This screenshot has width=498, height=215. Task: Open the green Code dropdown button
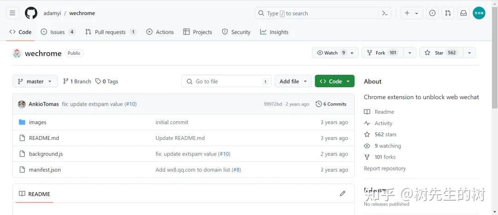(x=335, y=81)
